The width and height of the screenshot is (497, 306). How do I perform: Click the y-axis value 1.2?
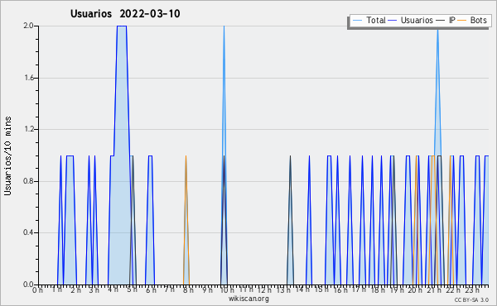[29, 129]
